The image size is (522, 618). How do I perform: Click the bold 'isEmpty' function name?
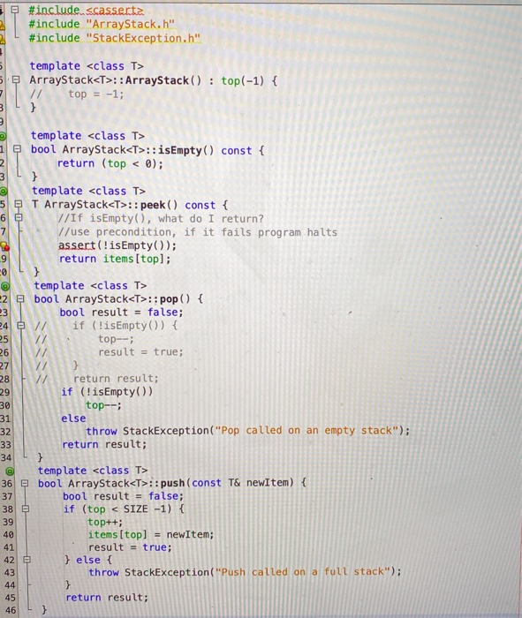click(x=180, y=150)
